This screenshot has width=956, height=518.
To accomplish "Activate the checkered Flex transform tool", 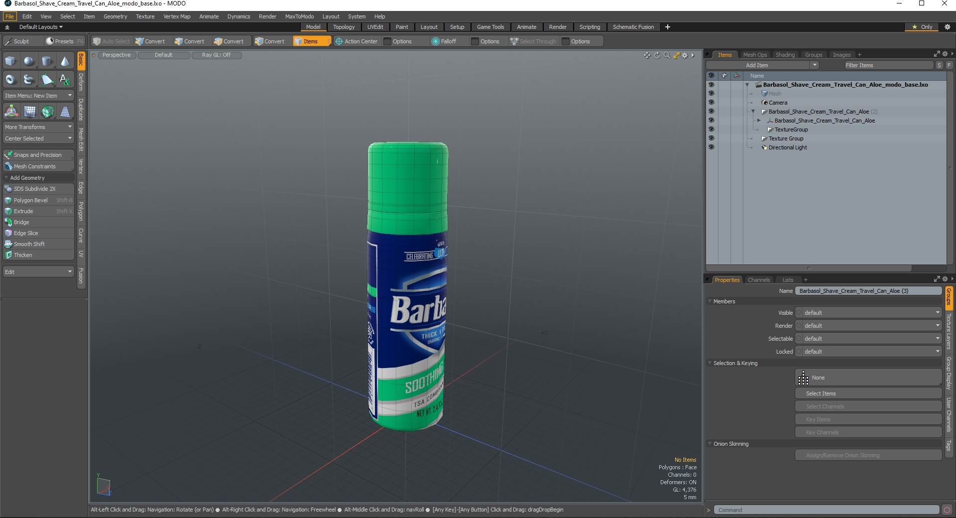I will pyautogui.click(x=47, y=112).
